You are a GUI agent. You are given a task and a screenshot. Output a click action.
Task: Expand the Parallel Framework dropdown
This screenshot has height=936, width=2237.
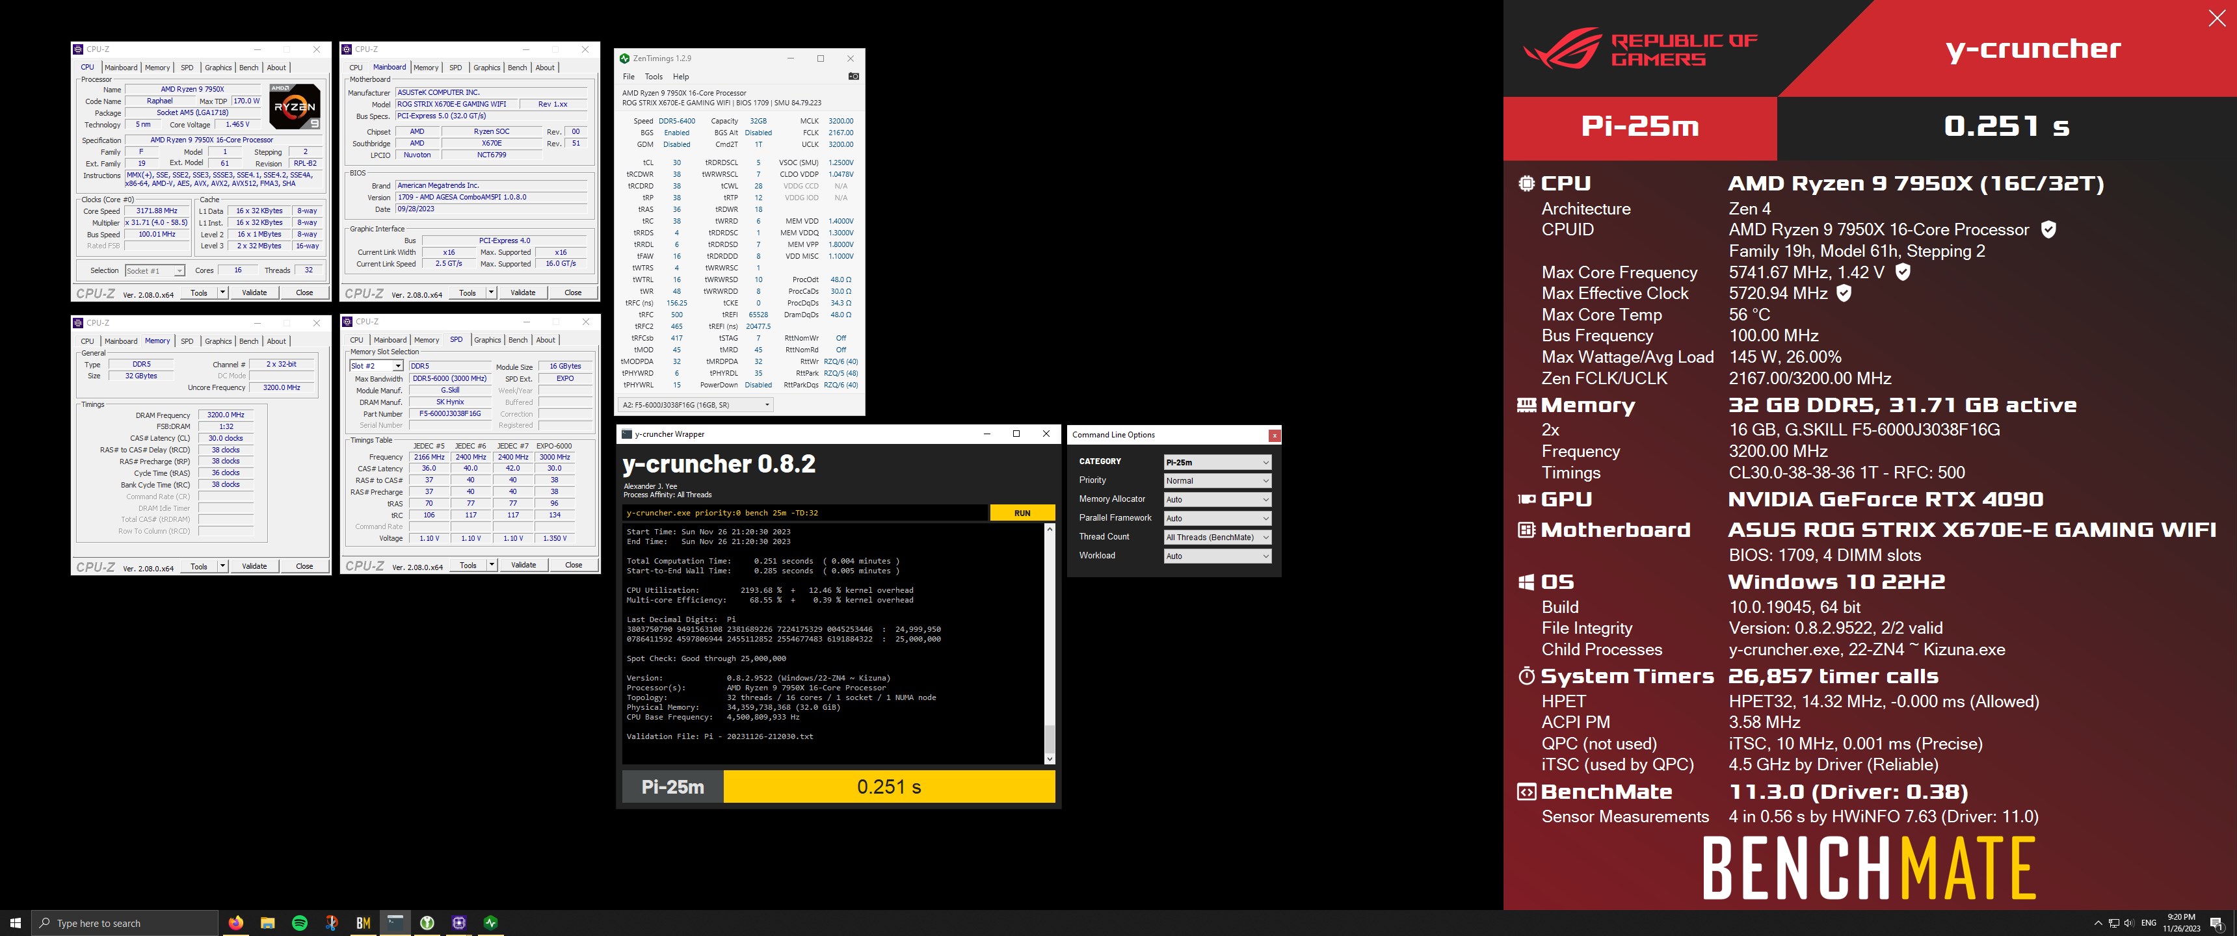[1217, 518]
